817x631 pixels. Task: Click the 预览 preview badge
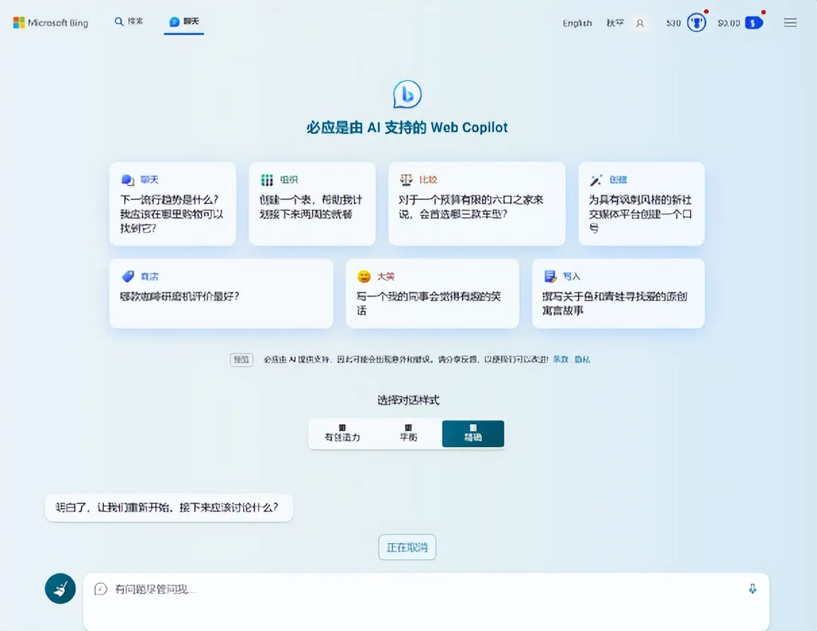[x=241, y=359]
